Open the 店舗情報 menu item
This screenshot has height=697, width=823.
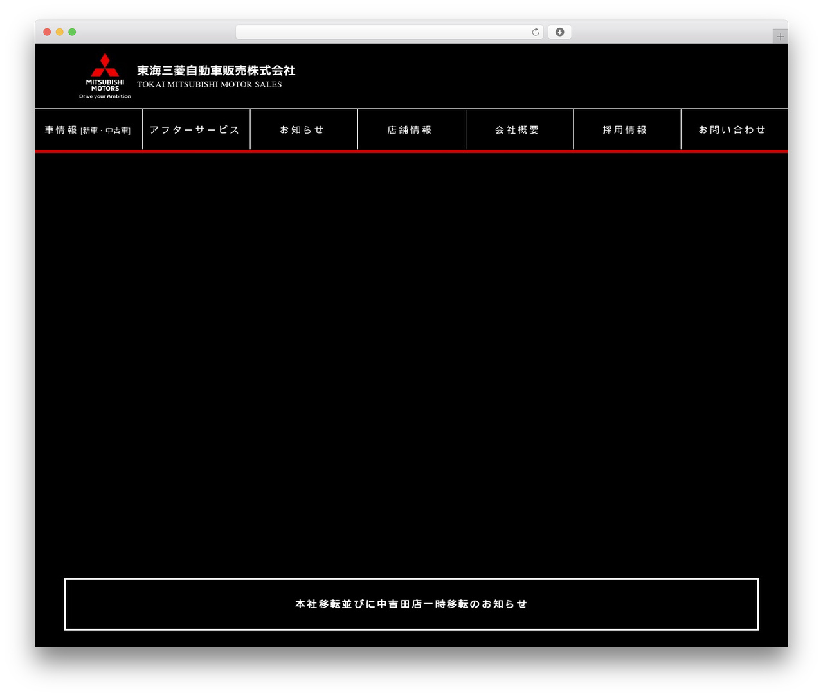tap(411, 130)
